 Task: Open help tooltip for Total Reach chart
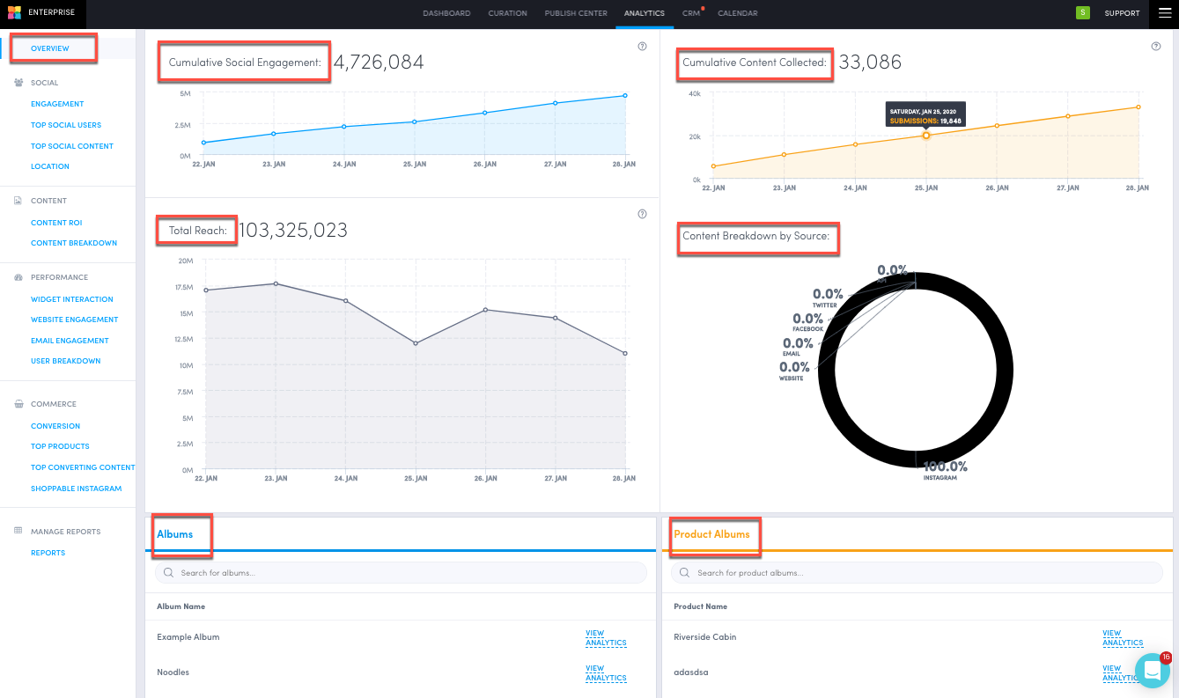tap(642, 213)
